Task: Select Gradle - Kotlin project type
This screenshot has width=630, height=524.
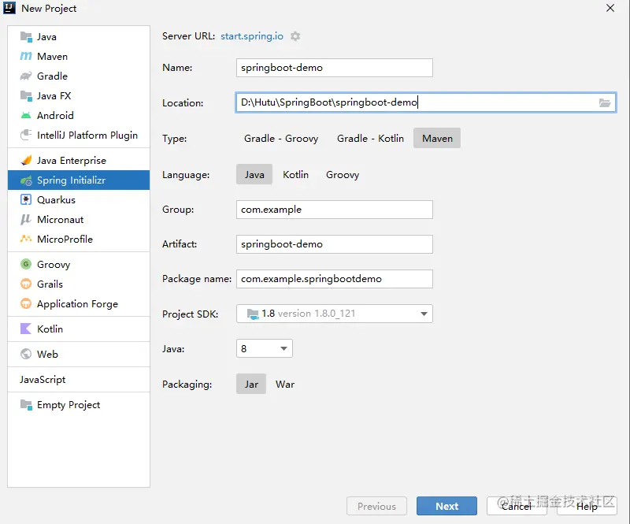Action: tap(370, 139)
